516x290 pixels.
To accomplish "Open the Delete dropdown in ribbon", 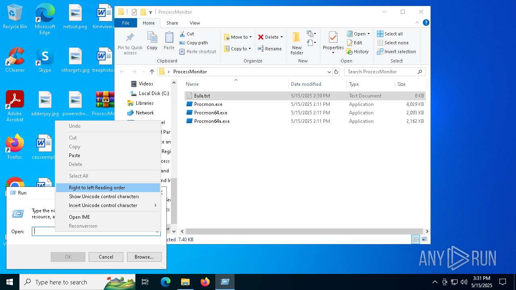I will 270,37.
